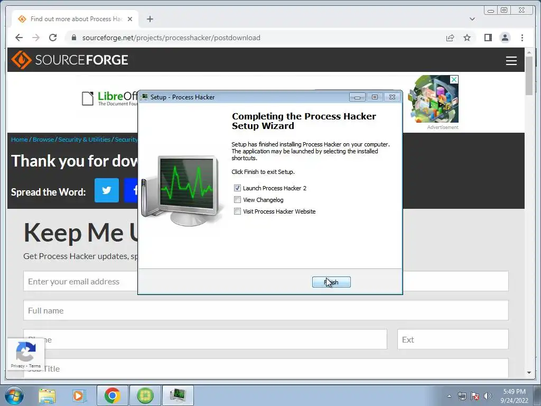This screenshot has height=406, width=541.
Task: Open the Windows Start menu
Action: [14, 395]
